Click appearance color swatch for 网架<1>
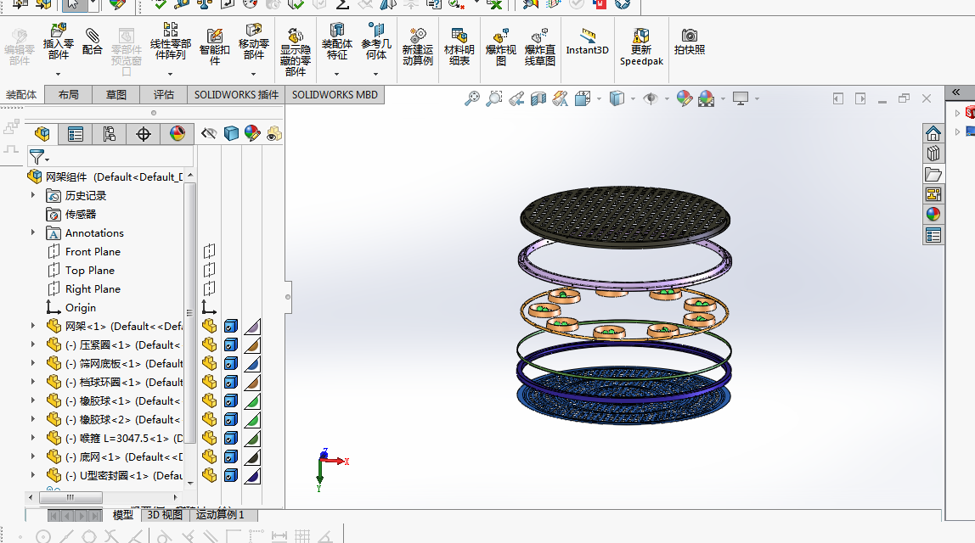This screenshot has height=543, width=975. click(252, 326)
